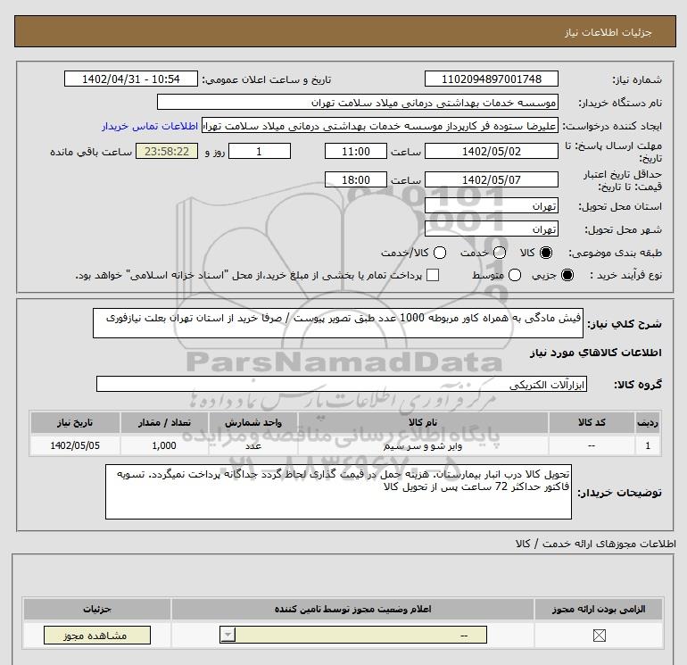
Task: Open the اعلام وضعیت مجوز combo box
Action: 353,636
